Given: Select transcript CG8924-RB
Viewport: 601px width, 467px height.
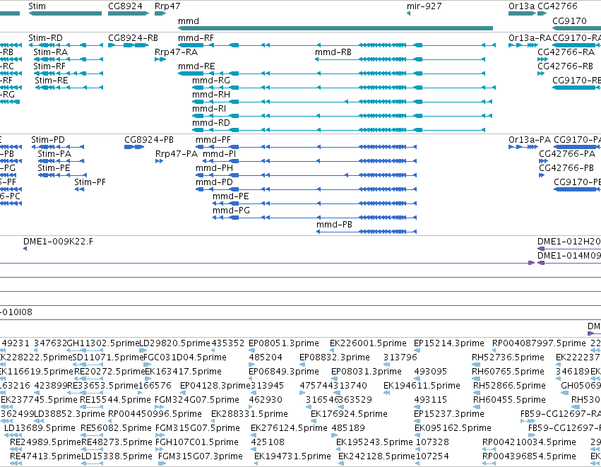Looking at the screenshot, I should point(129,45).
